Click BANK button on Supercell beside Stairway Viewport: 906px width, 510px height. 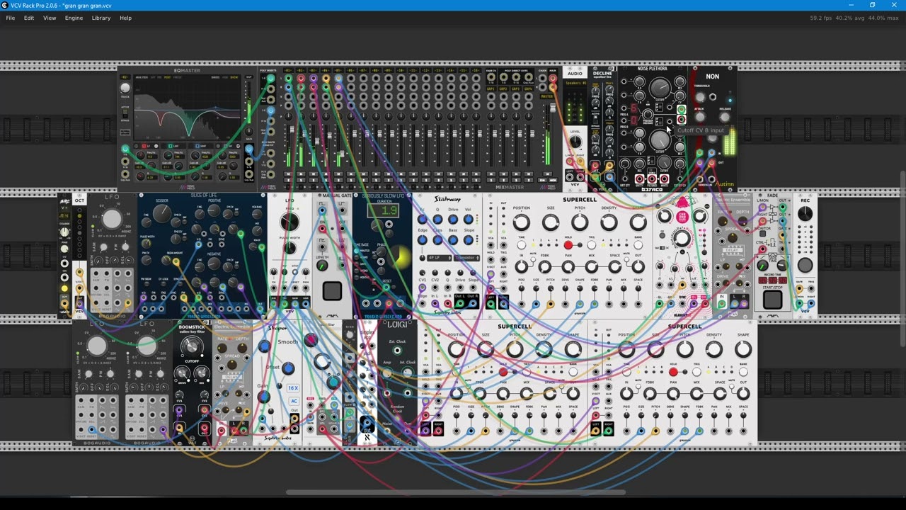(638, 245)
